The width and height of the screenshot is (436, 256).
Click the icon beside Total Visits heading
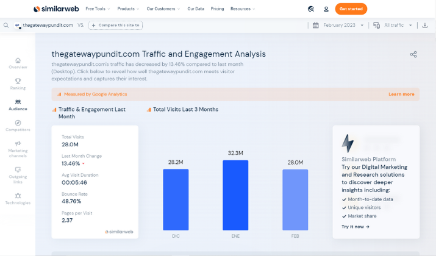pos(149,110)
